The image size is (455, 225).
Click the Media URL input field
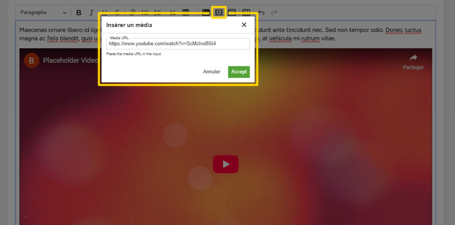pyautogui.click(x=178, y=44)
